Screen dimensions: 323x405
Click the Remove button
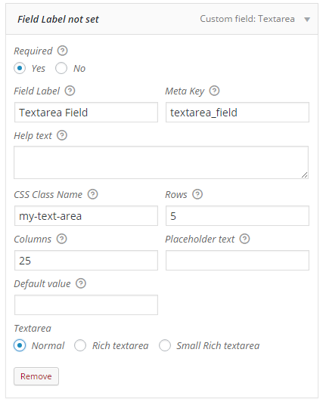tap(36, 376)
